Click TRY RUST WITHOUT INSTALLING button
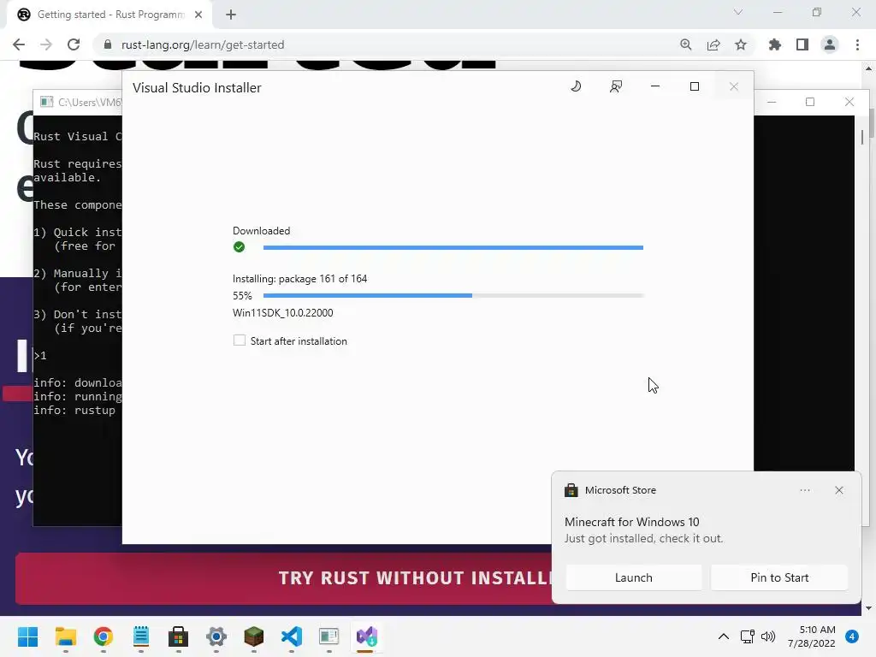Screen dimensions: 876x657 pos(283,578)
